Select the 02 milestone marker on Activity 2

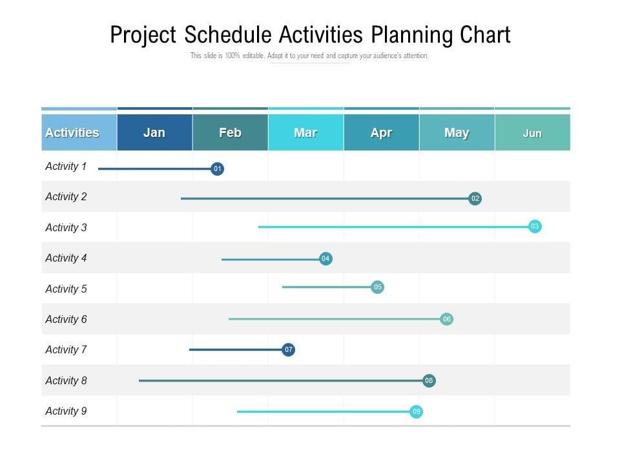pos(475,199)
